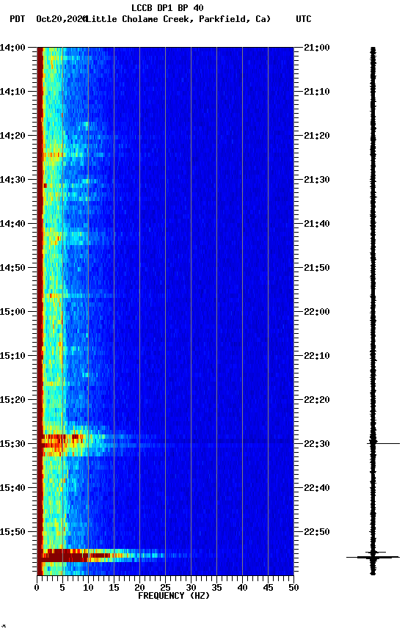Click the '21:30' UTC time label

tap(317, 180)
